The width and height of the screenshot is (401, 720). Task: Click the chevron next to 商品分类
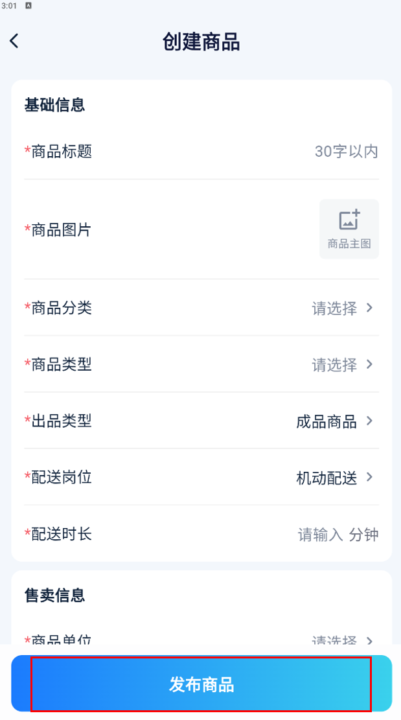(x=370, y=308)
